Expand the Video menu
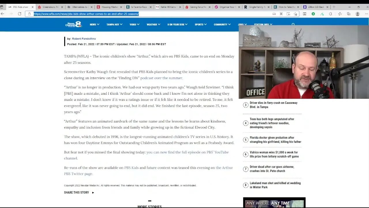 coord(134,25)
